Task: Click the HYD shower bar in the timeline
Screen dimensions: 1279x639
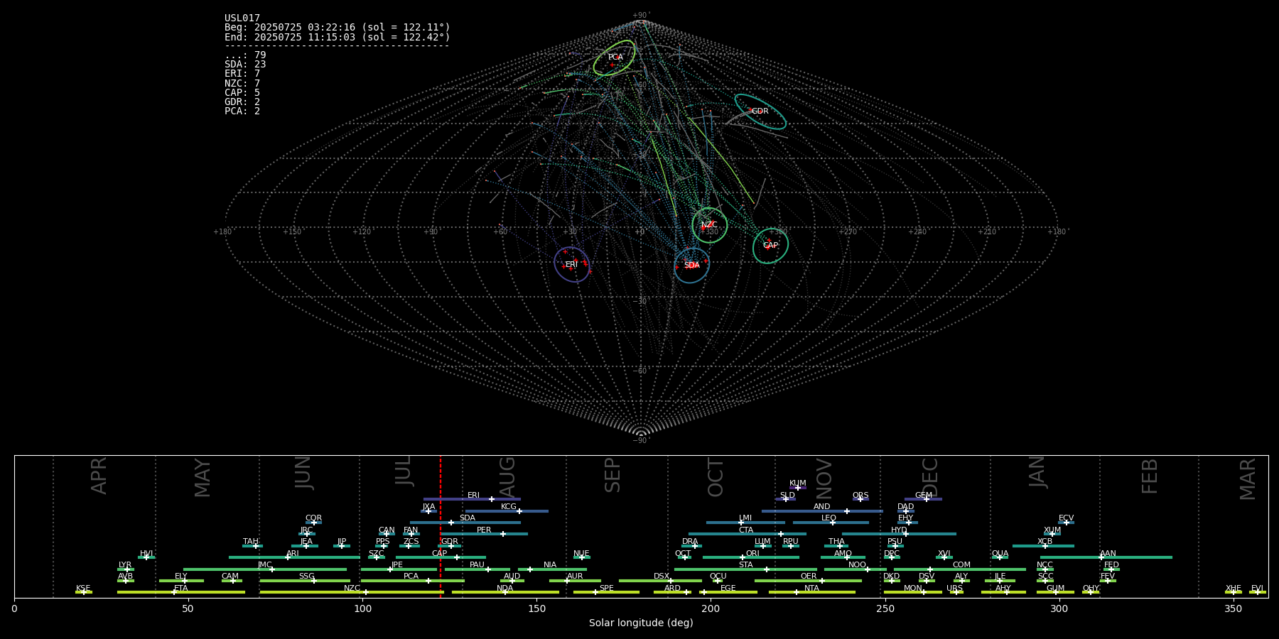Action: tap(899, 534)
